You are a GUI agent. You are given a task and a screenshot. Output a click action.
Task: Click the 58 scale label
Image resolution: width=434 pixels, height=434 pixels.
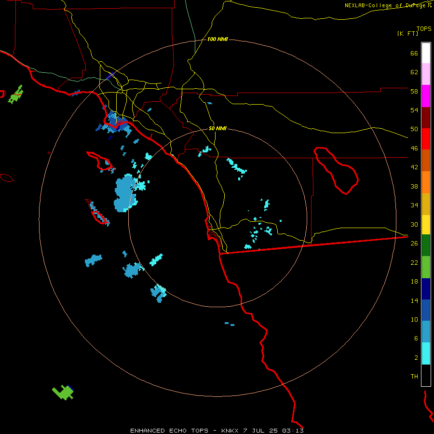click(414, 91)
